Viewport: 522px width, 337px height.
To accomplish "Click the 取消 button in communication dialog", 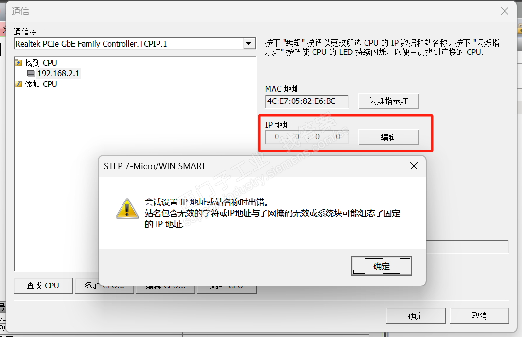I will 479,316.
